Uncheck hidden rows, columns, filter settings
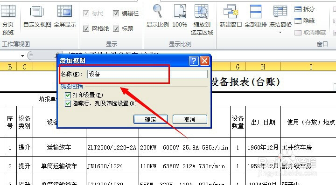The image size is (336, 185). 68,104
